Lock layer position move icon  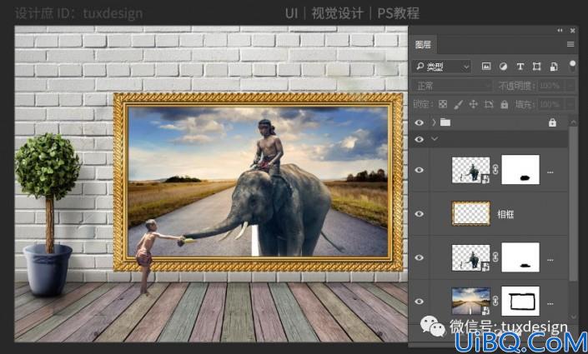pos(473,104)
